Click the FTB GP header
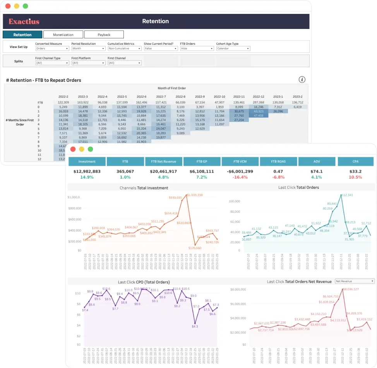The height and width of the screenshot is (368, 377). click(x=202, y=162)
